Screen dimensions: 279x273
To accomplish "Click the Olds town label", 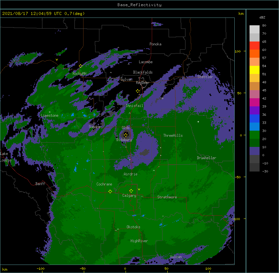I will click(126, 128).
